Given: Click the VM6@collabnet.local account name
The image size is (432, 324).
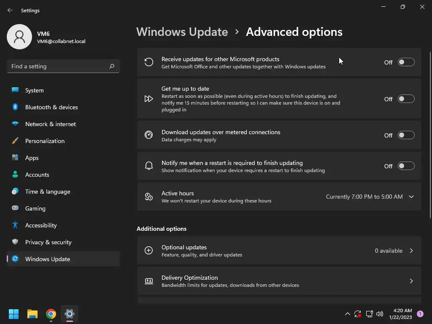Looking at the screenshot, I should 61,41.
